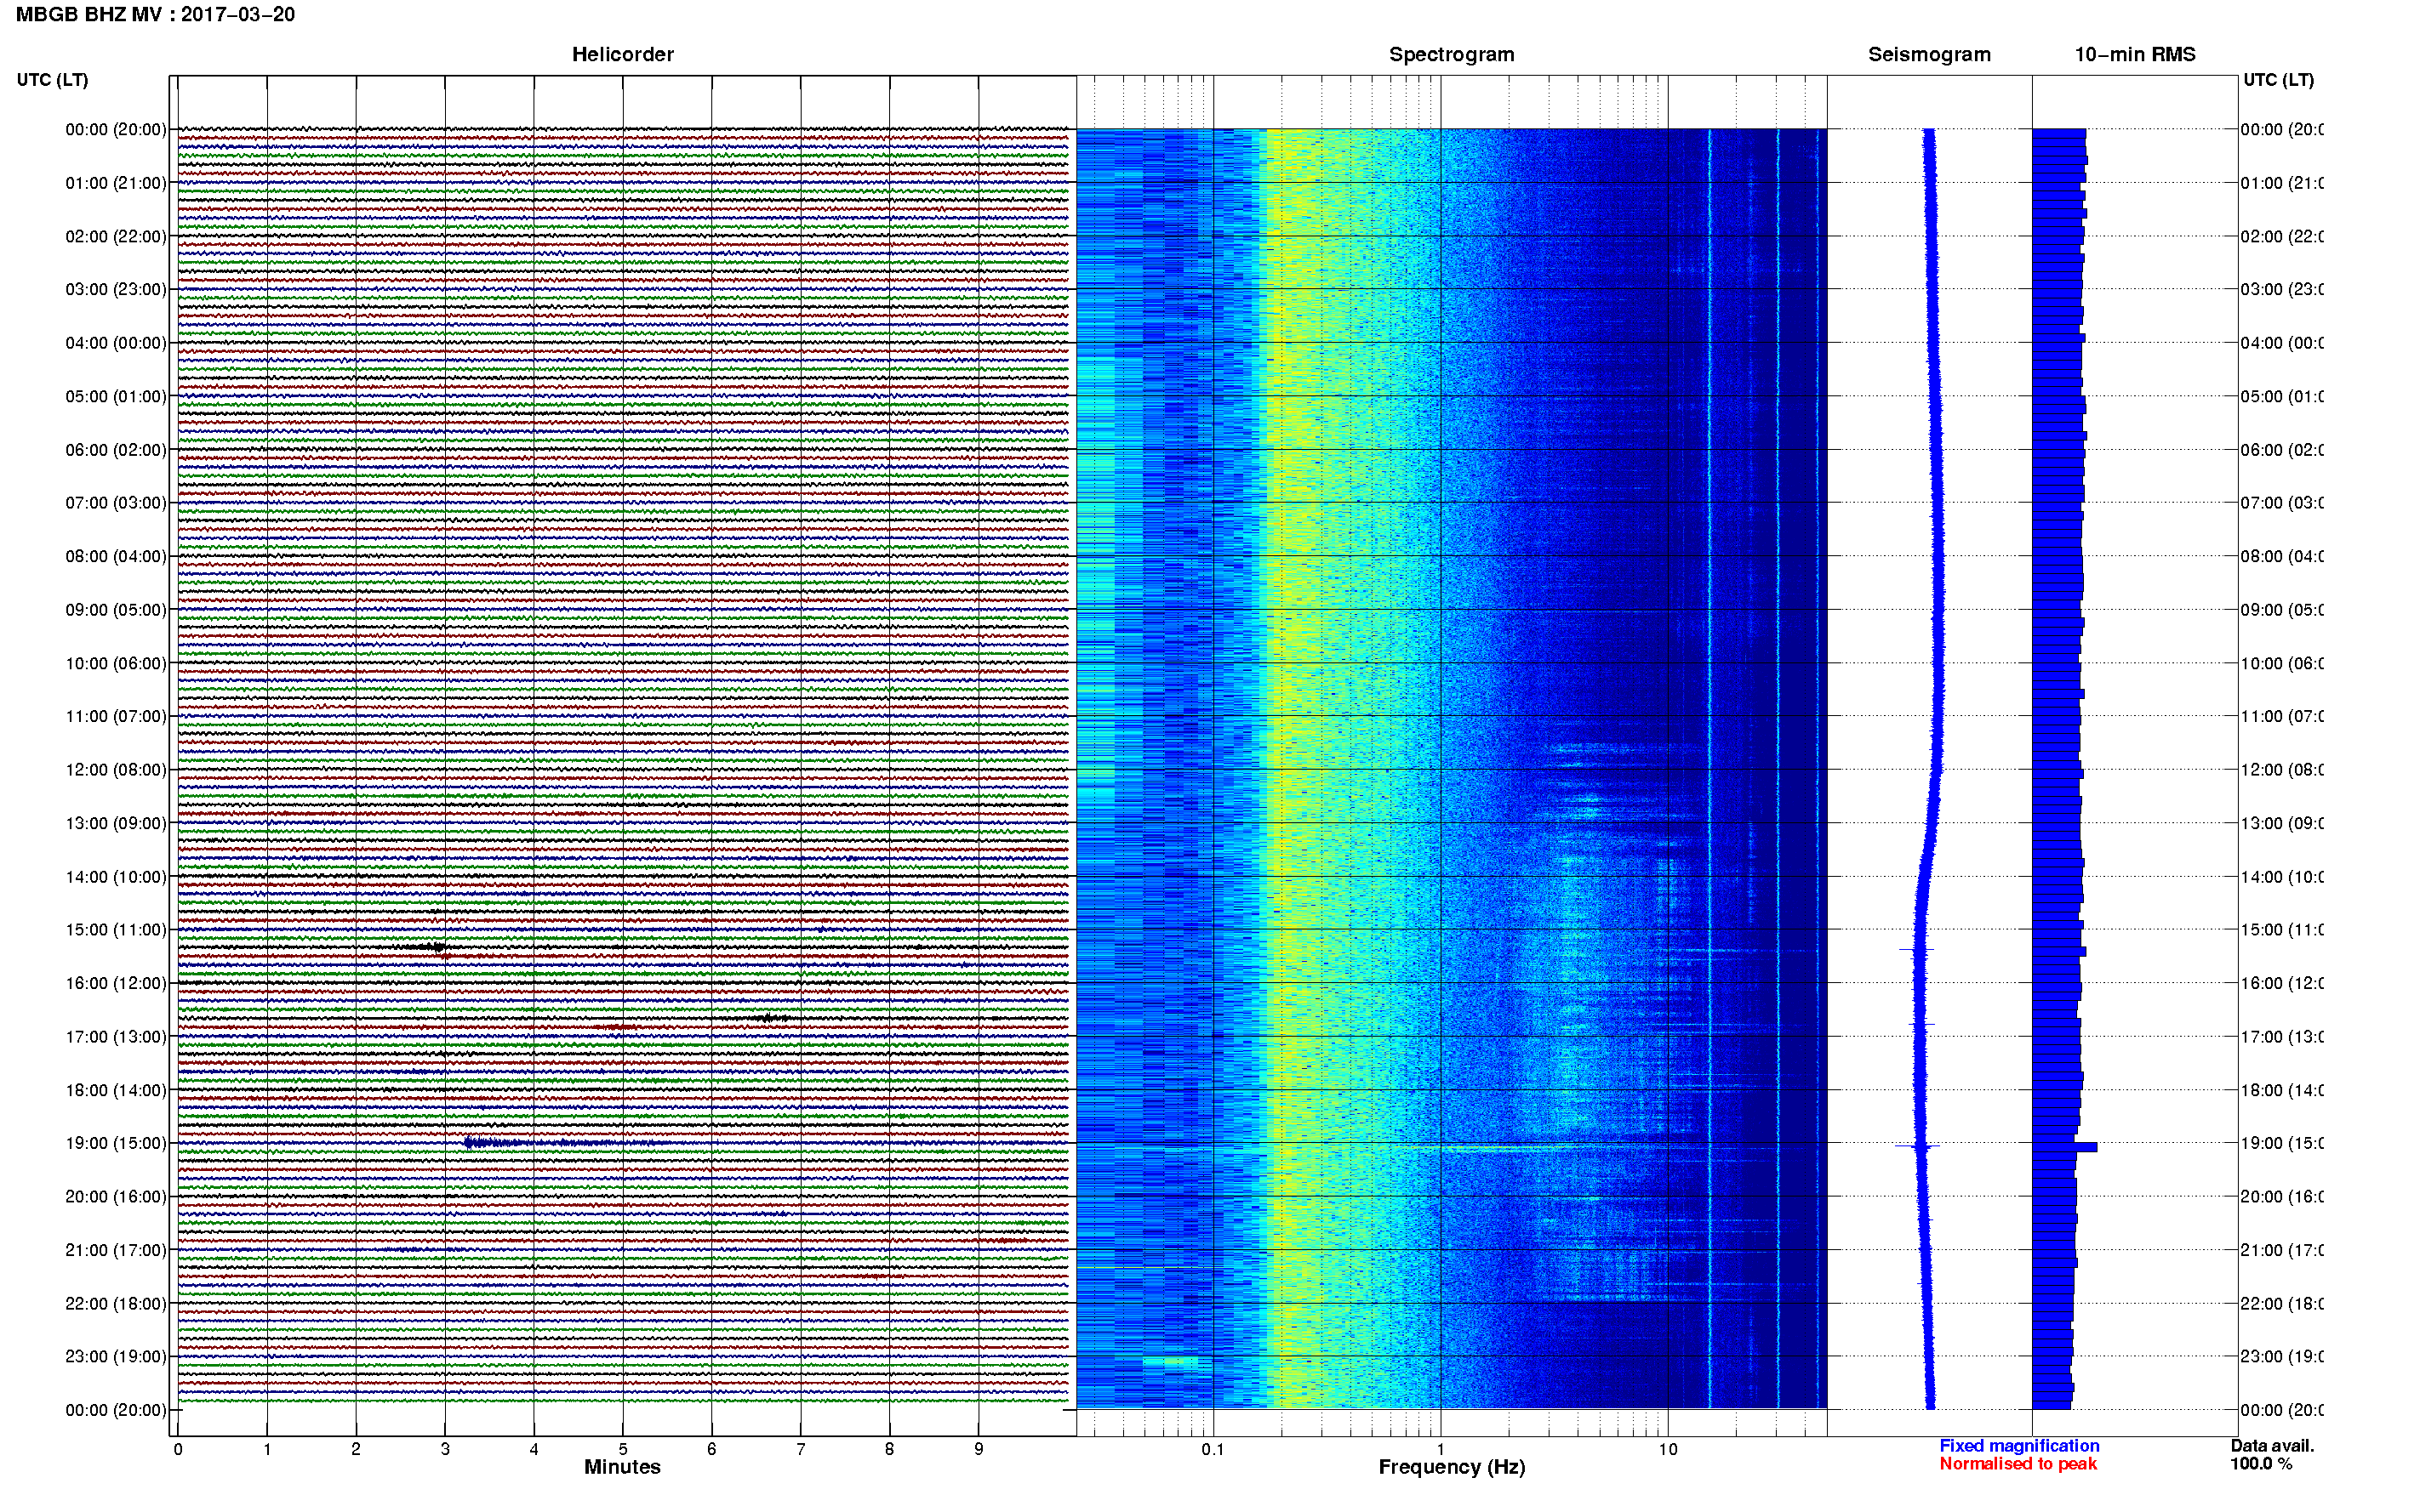Select the Spectrogram panel heading

(x=1452, y=55)
